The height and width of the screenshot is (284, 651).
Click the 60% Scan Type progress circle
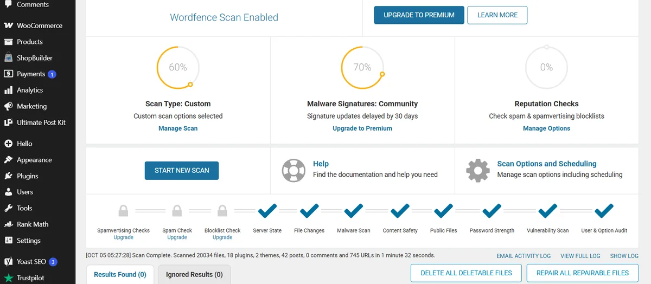point(178,67)
